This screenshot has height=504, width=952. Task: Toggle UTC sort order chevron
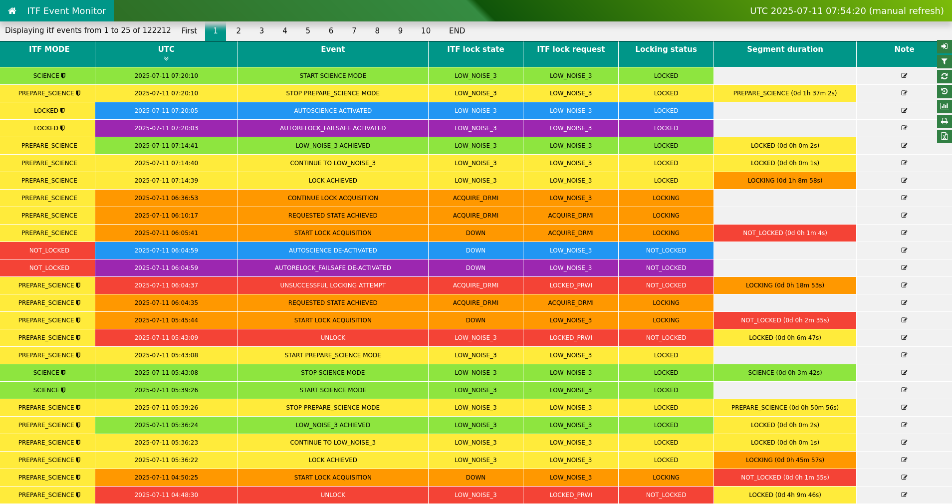tap(166, 59)
